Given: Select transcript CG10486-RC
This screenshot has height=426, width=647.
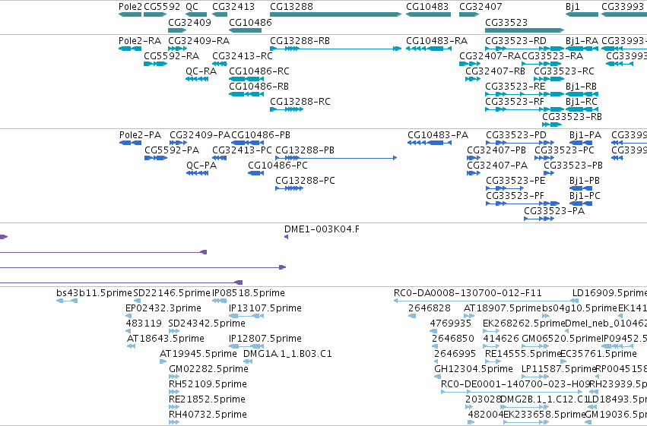Looking at the screenshot, I should pos(246,79).
